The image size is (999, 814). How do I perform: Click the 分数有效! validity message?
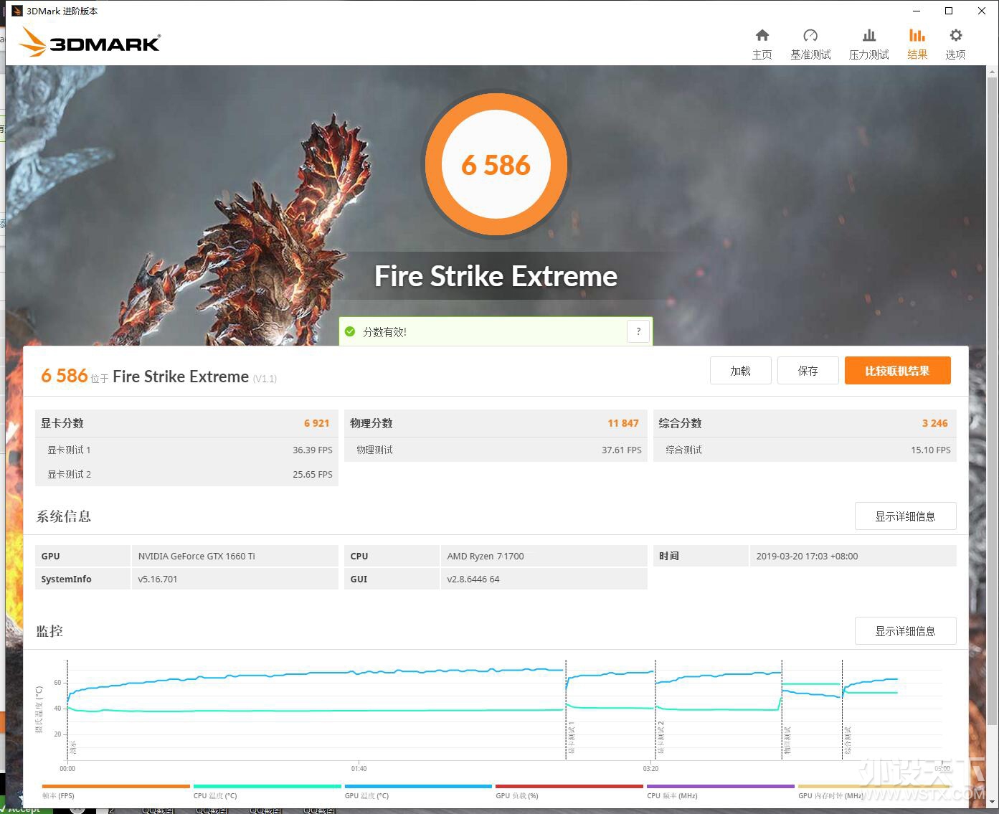click(384, 332)
